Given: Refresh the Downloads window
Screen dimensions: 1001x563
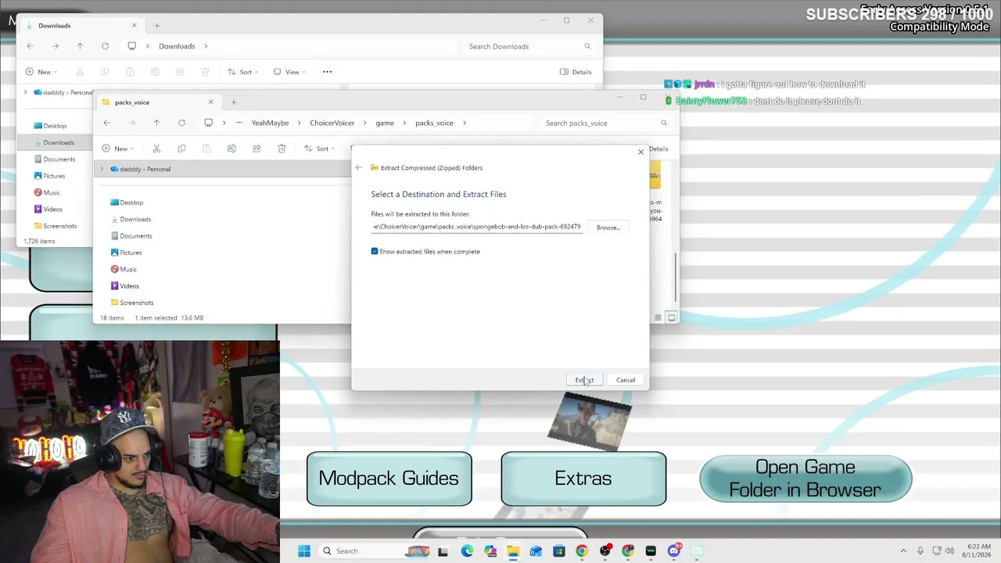Looking at the screenshot, I should [105, 46].
